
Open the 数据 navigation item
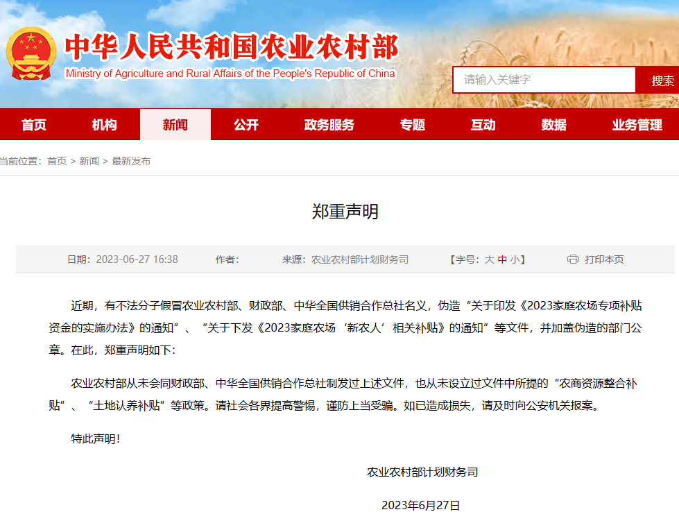pos(554,125)
